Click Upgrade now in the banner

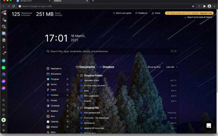pos(206,13)
